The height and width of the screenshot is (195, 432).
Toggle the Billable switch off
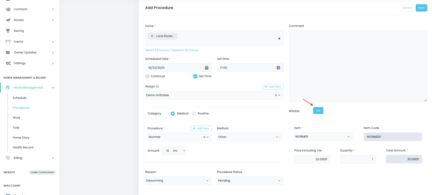click(323, 111)
